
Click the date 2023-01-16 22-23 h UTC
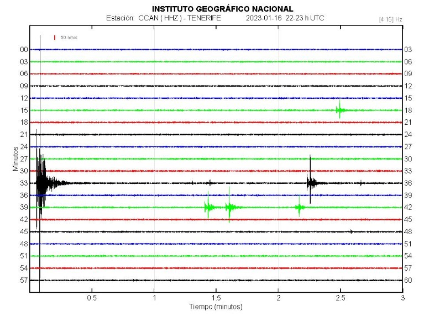(285, 18)
